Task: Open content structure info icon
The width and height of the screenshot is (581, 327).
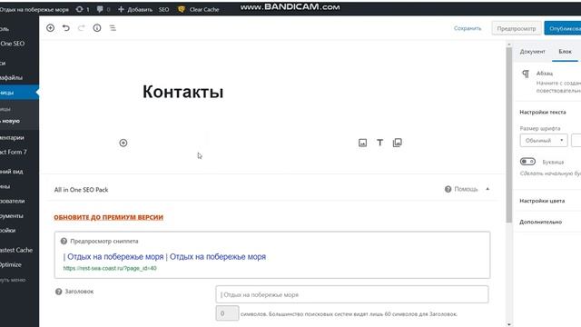Action: pyautogui.click(x=97, y=28)
